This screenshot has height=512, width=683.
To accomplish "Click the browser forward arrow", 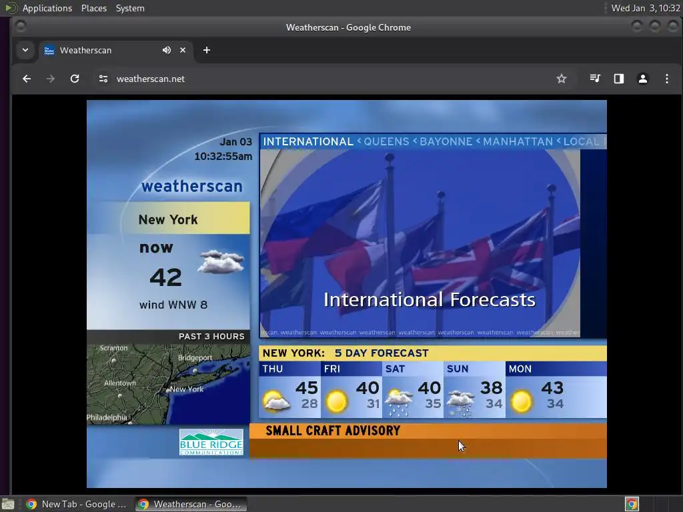I will click(x=51, y=79).
